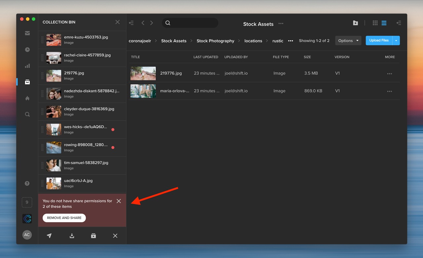Image resolution: width=423 pixels, height=258 pixels.
Task: Go to Stock Photography breadcrumb
Action: click(215, 41)
